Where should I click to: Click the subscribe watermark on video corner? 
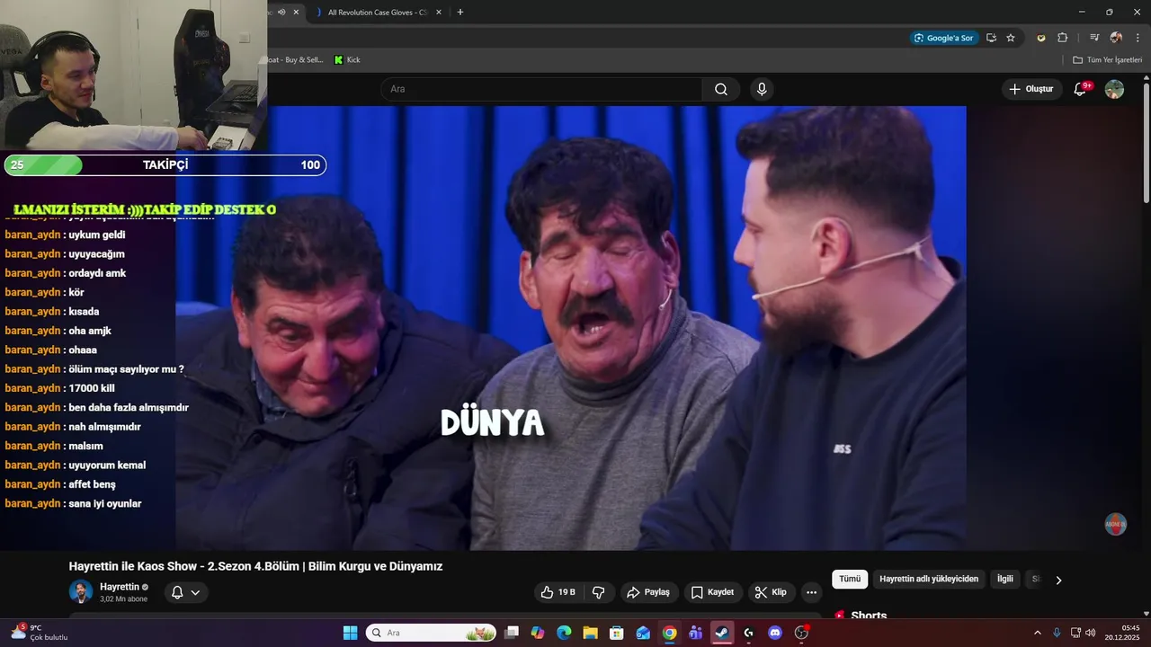(x=1115, y=525)
